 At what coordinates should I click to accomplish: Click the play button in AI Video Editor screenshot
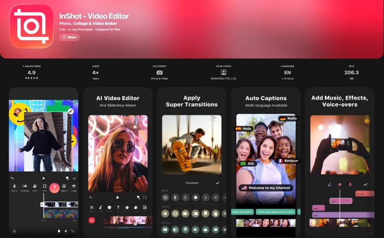118,197
